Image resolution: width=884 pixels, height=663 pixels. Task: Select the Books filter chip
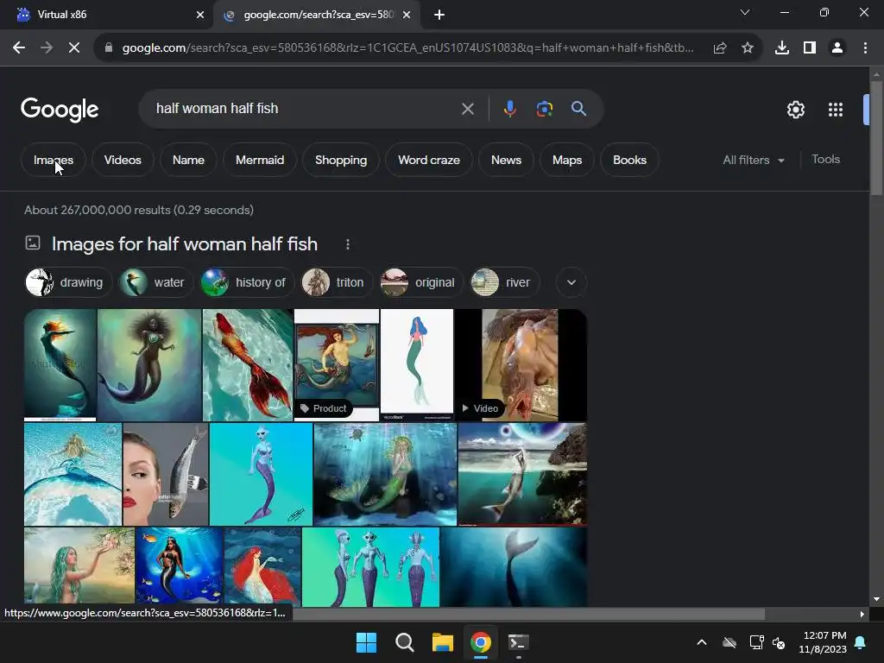point(629,160)
